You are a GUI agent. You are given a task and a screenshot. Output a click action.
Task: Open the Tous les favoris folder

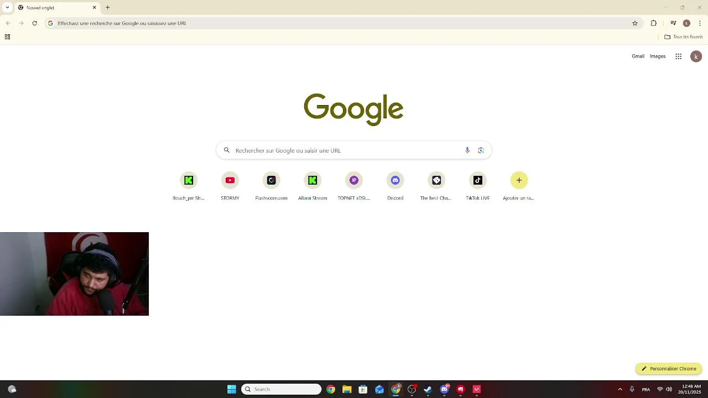pos(684,37)
